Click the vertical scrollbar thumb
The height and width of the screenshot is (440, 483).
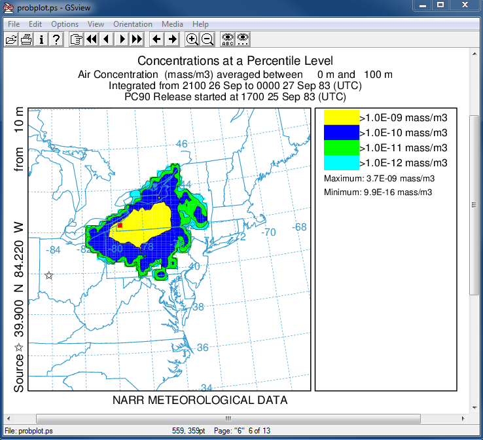474,205
